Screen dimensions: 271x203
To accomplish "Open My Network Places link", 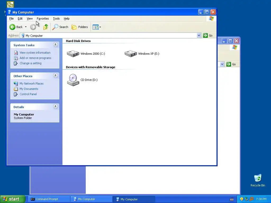I will 31,84.
